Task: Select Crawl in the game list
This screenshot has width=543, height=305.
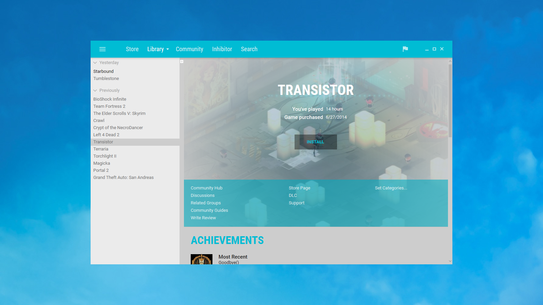Action: (135, 121)
